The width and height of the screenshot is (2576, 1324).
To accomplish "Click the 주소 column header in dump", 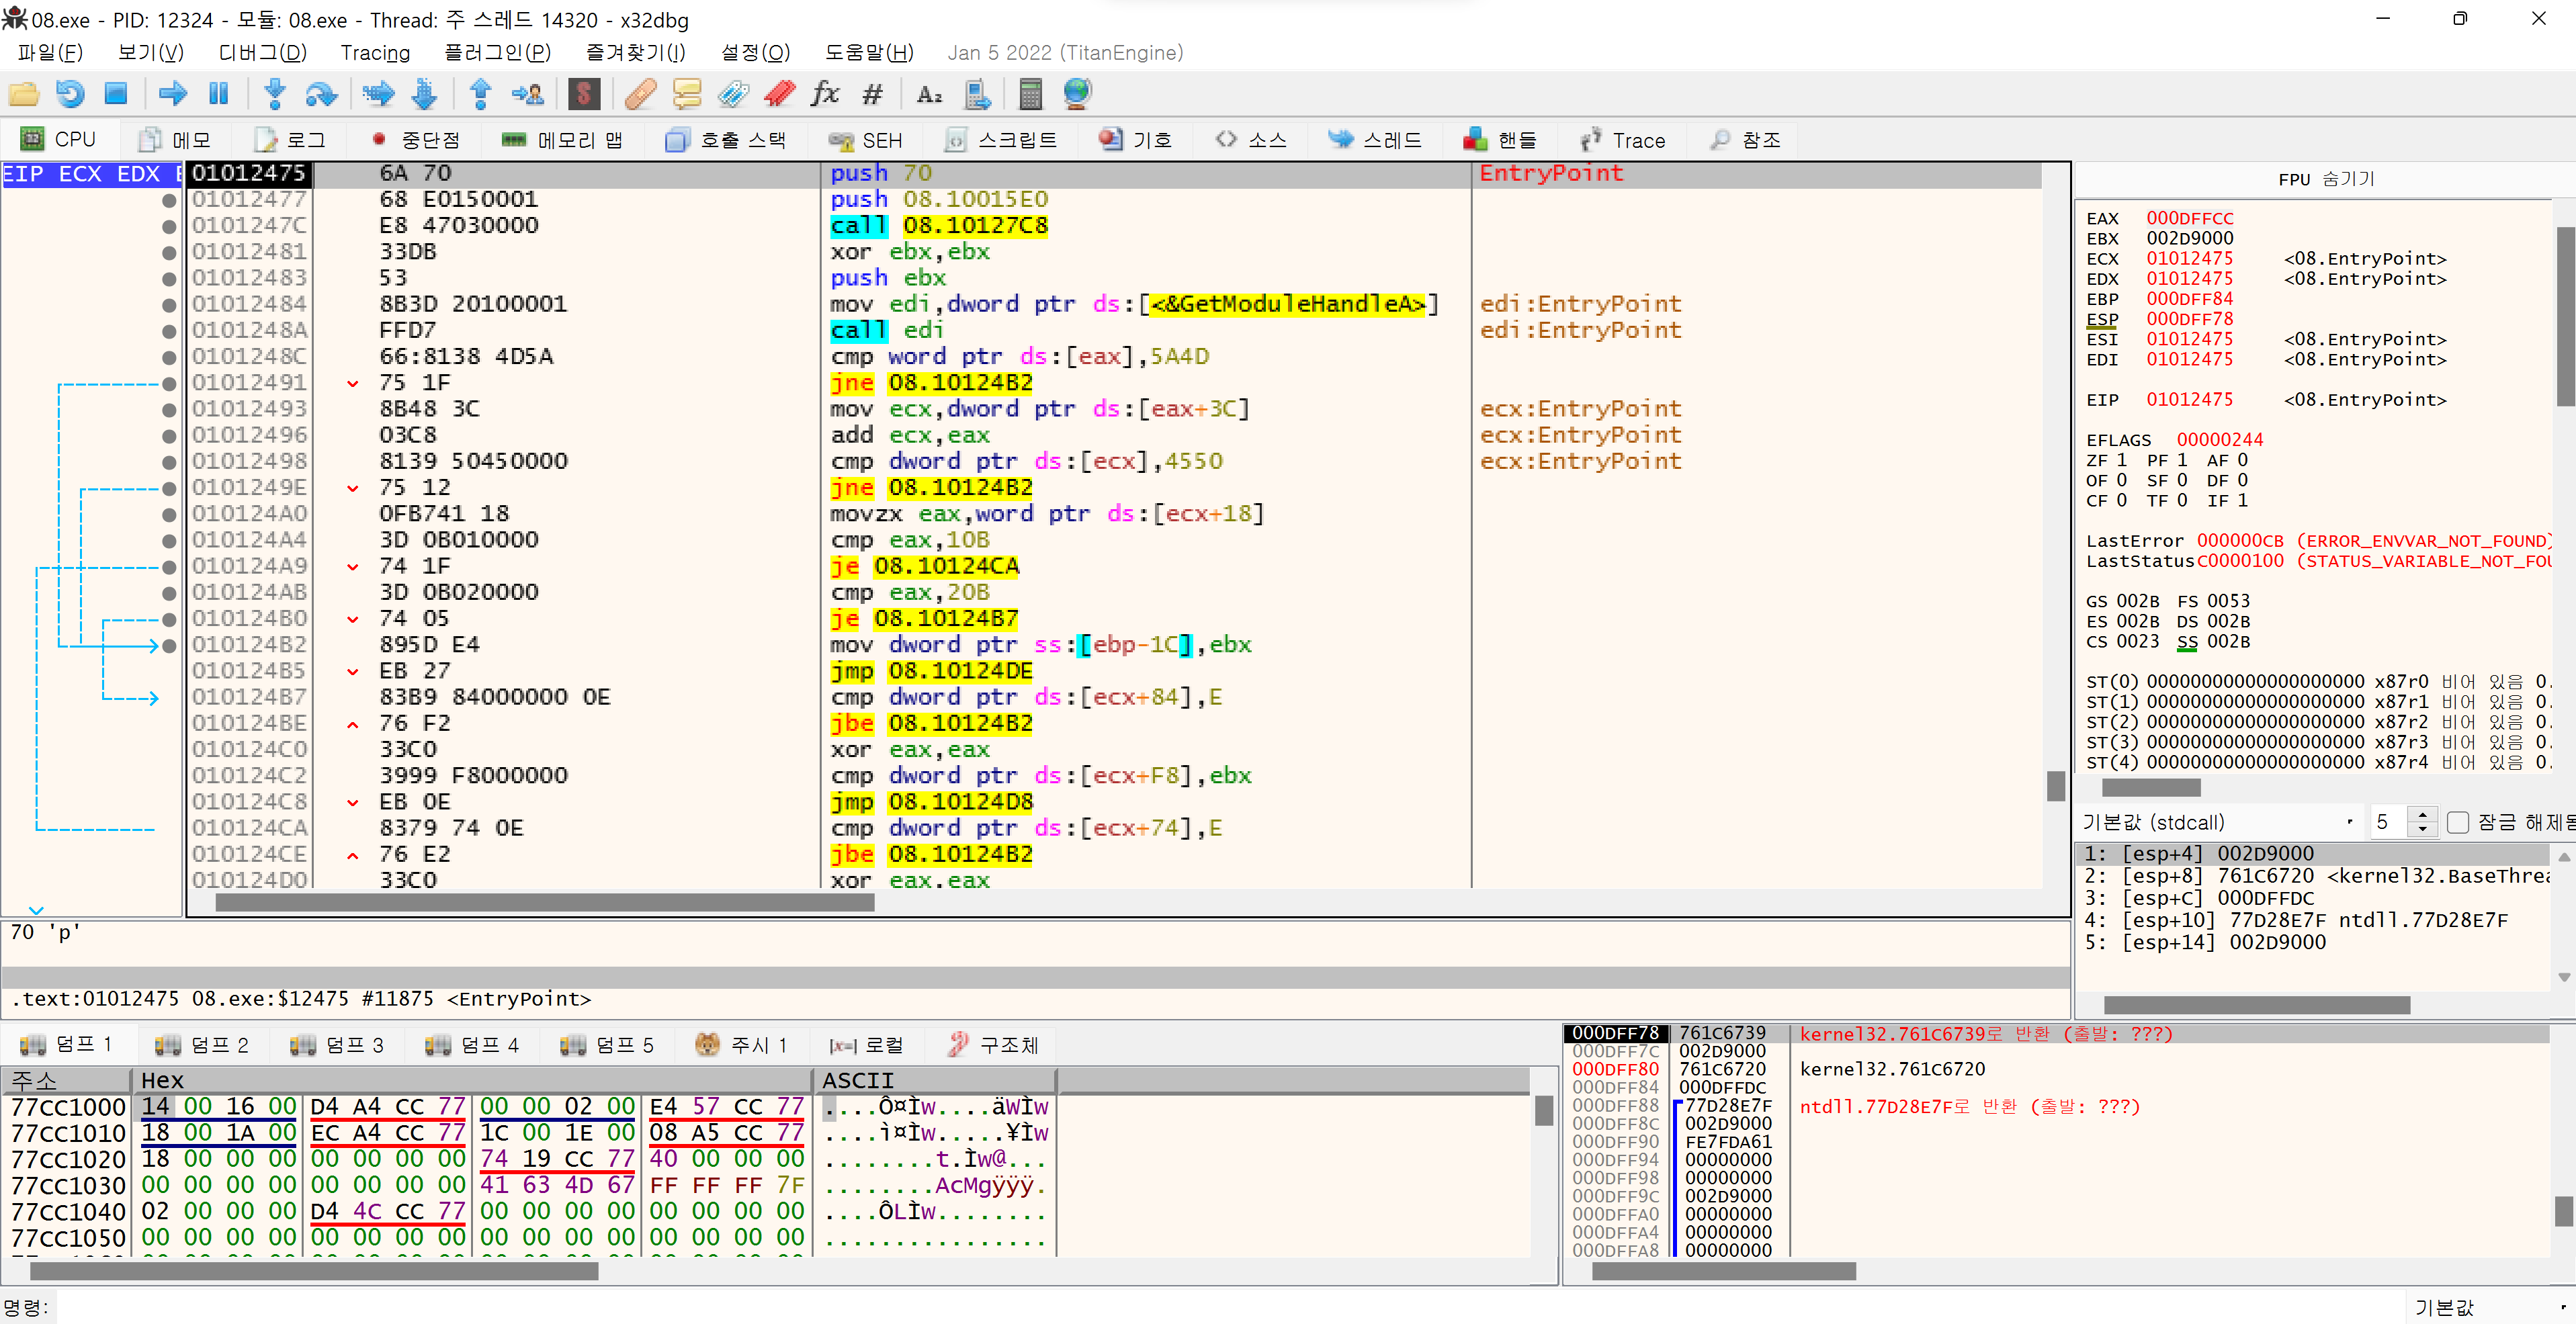I will [66, 1080].
